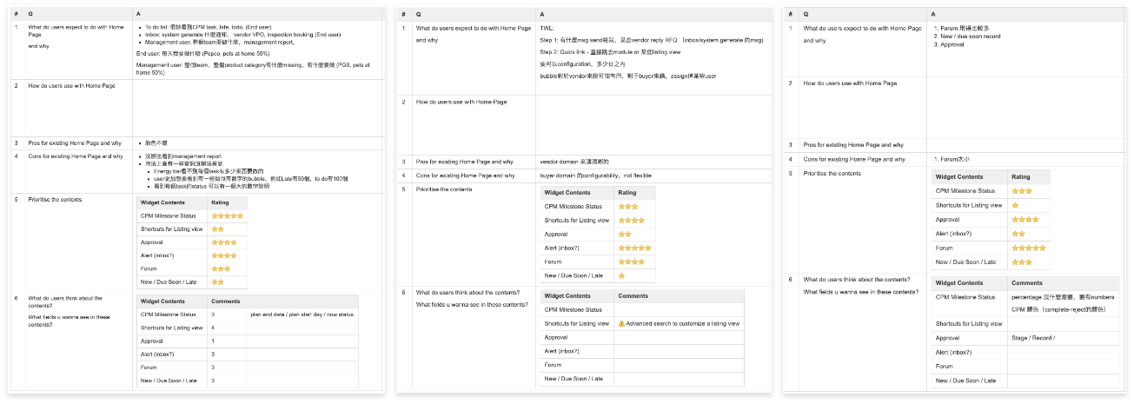1134x404 pixels.
Task: Click New / Due Soon / Late stars in left table
Action: 218,281
